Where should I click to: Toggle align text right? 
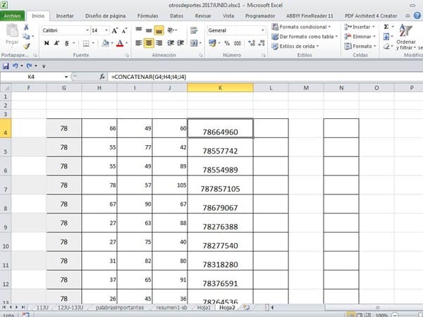(159, 43)
